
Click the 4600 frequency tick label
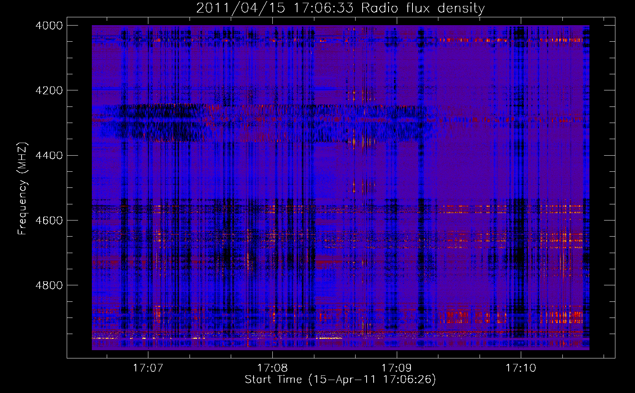coord(49,220)
